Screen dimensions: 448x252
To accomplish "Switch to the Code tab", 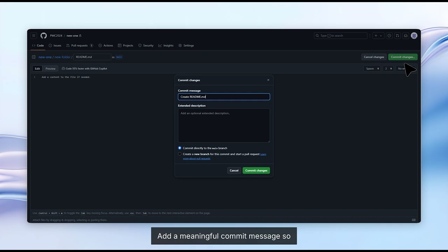I will [x=38, y=45].
